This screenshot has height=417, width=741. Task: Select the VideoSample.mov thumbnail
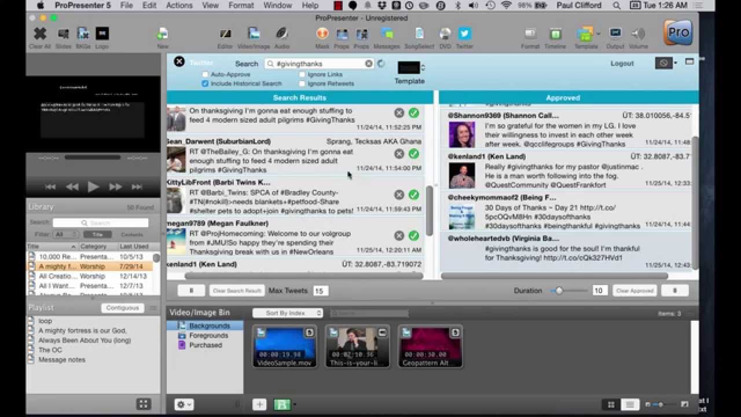point(285,346)
